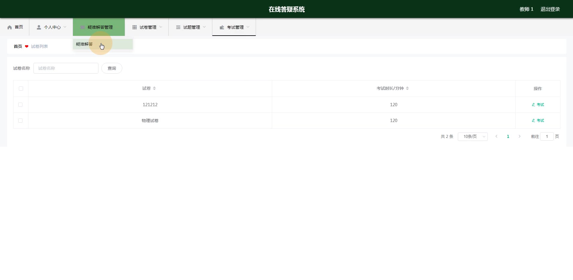This screenshot has width=573, height=280.
Task: Go to previous page with the left arrow
Action: coord(496,136)
